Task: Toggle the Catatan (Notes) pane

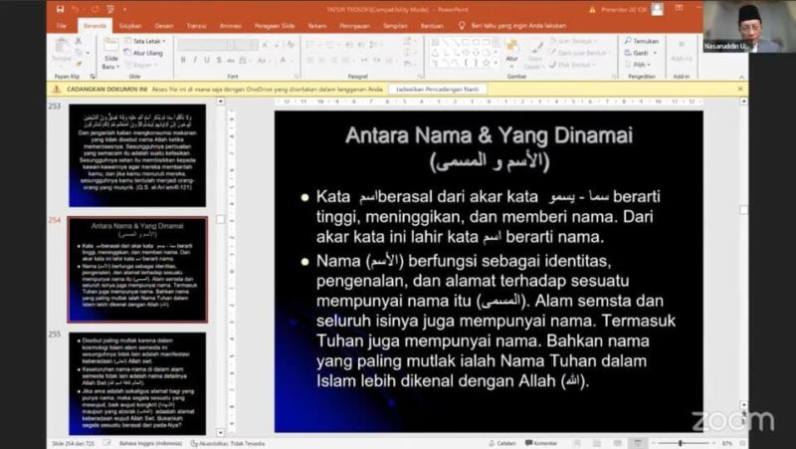Action: [502, 443]
